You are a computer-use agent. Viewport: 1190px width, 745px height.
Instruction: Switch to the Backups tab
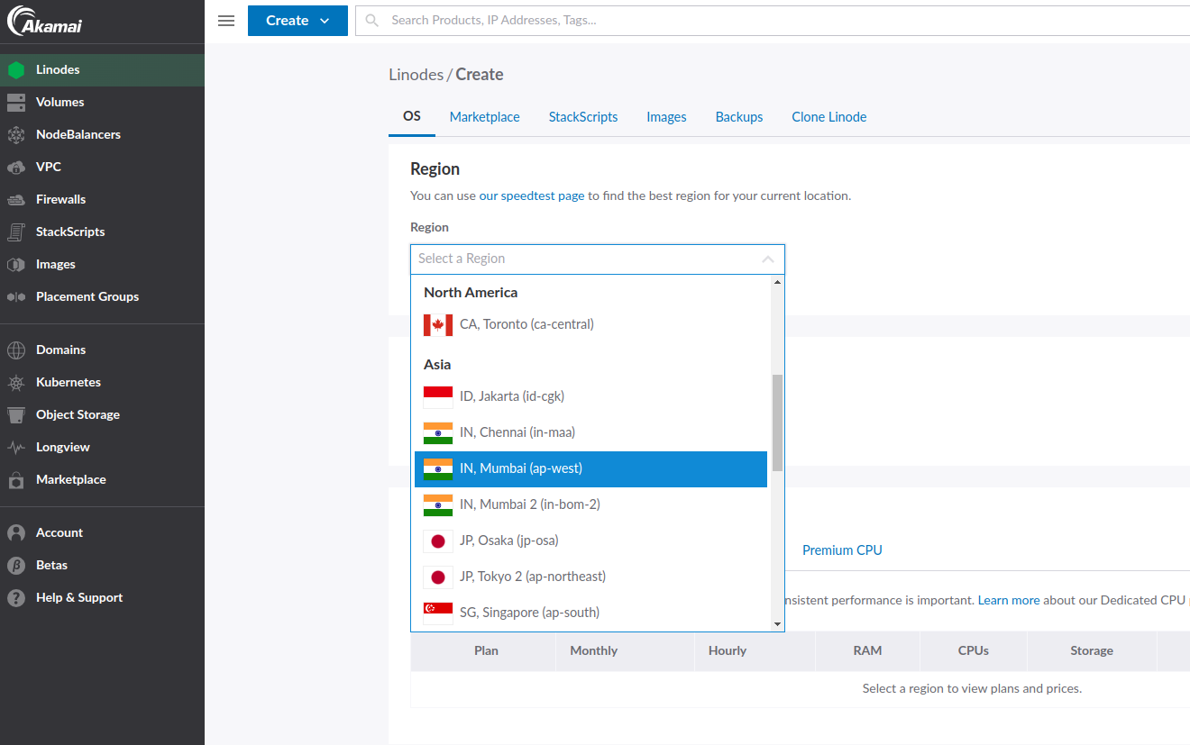[738, 116]
